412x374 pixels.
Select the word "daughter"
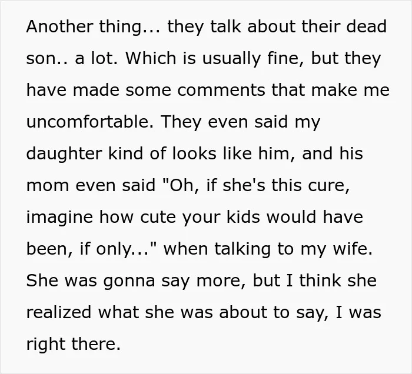[64, 153]
